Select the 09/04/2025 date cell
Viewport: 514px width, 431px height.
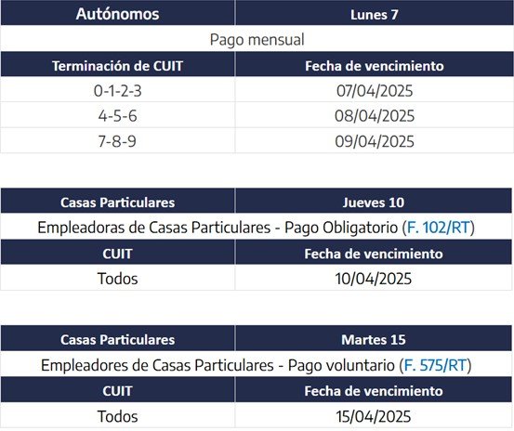[x=374, y=141]
